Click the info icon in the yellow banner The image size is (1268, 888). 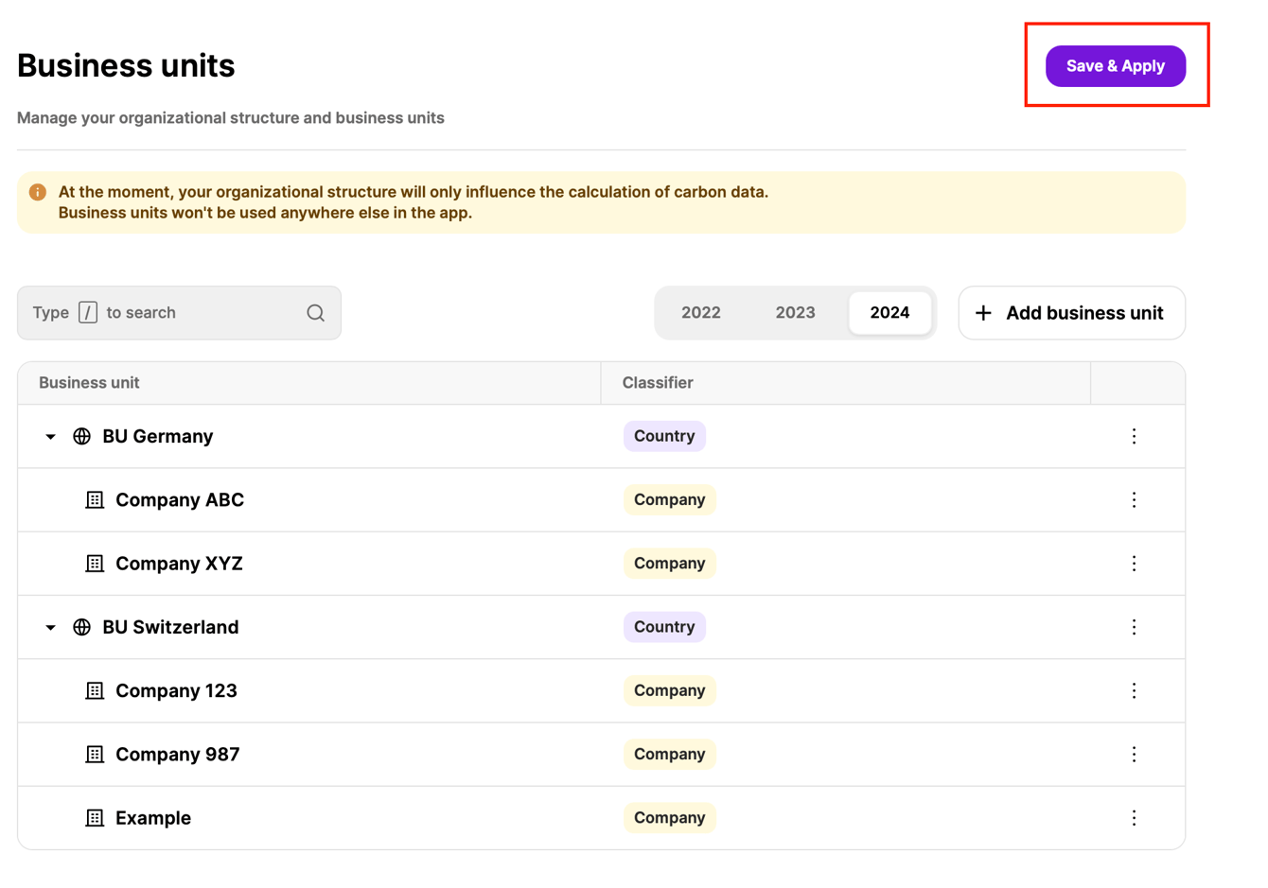click(x=38, y=192)
